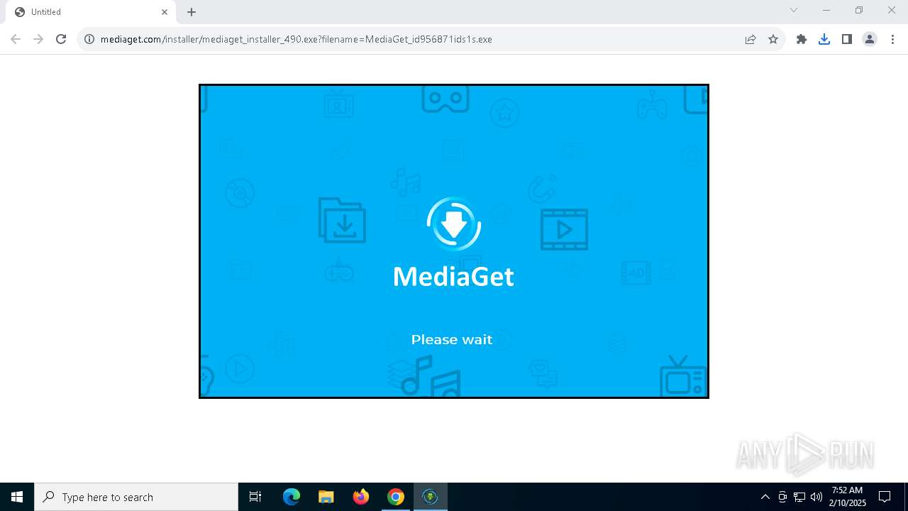
Task: Click the MediaGet title text
Action: pyautogui.click(x=453, y=276)
